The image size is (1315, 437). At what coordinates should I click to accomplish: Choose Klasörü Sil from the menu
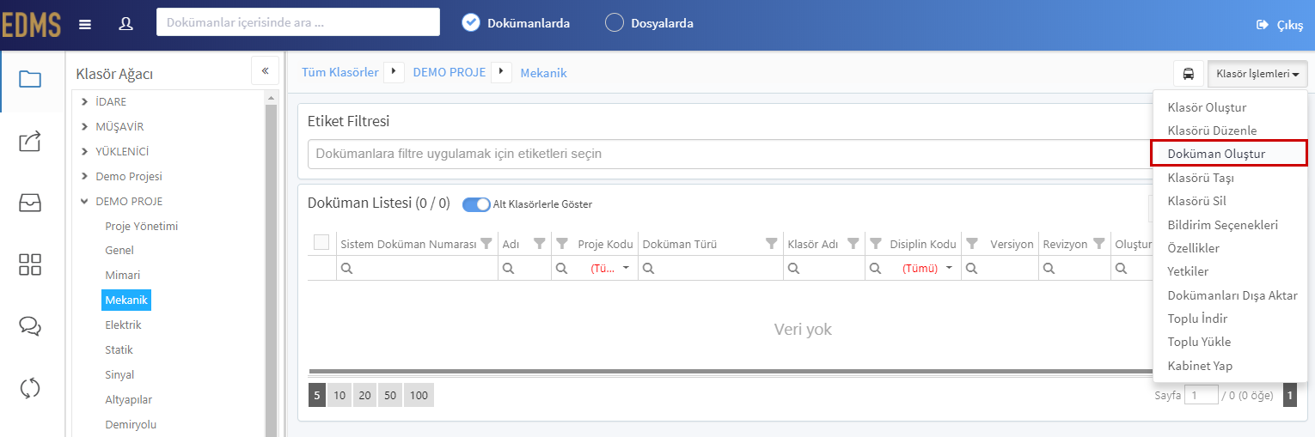1230,201
